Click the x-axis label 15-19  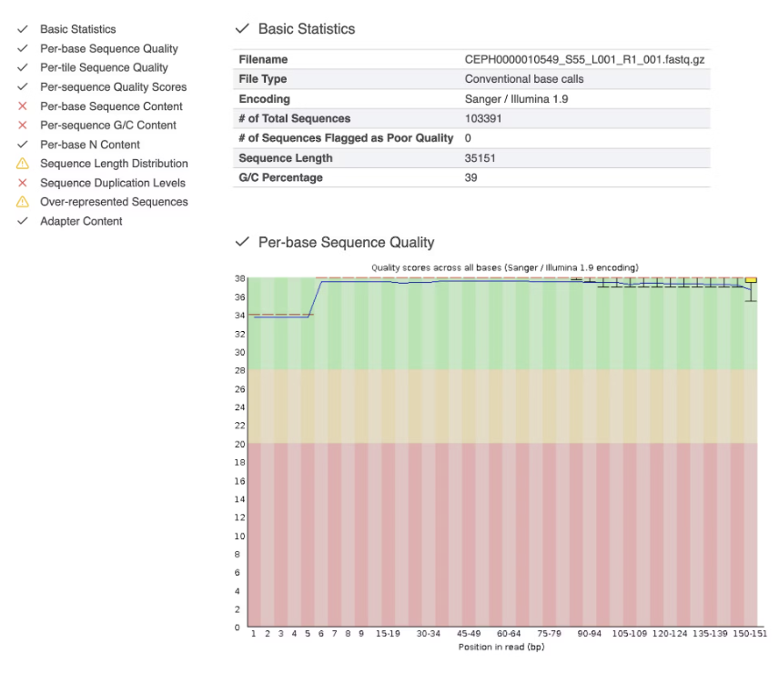[x=388, y=633]
